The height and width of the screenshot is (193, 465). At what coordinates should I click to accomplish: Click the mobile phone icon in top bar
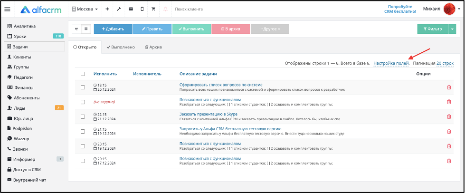142,9
